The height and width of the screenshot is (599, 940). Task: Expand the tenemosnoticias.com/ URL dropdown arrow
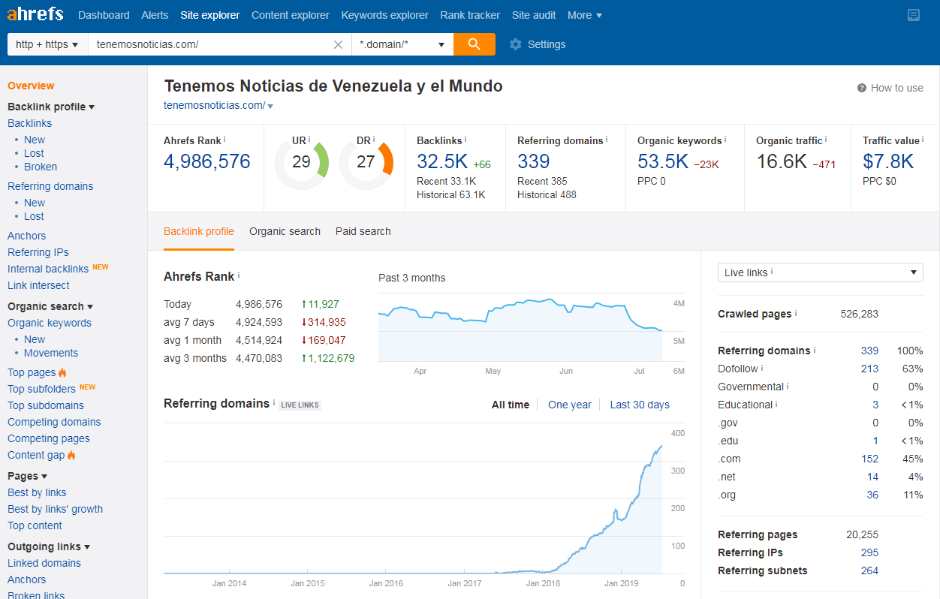[270, 107]
